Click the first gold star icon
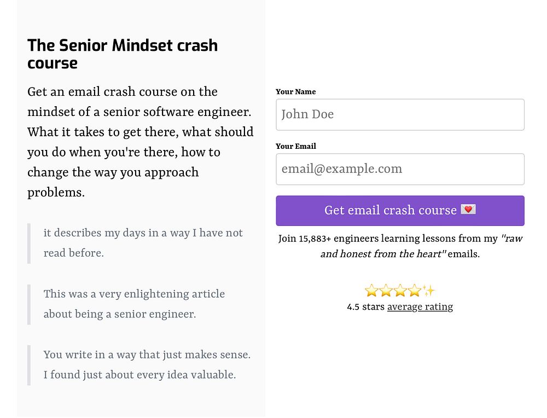This screenshot has height=418, width=547. coord(371,291)
